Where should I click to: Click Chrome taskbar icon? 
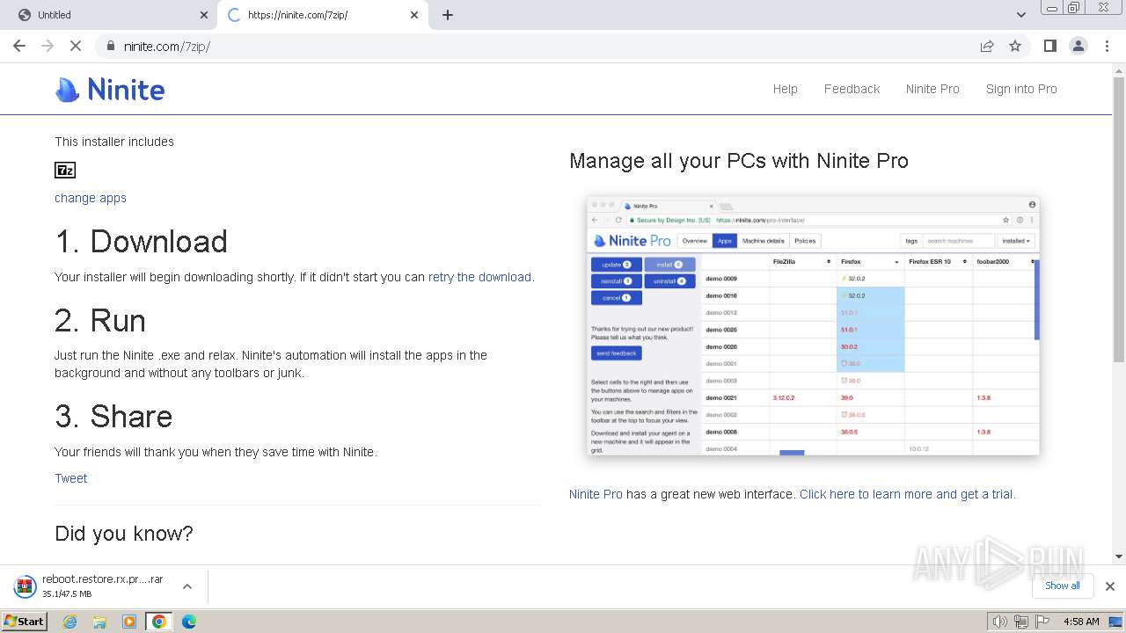click(x=158, y=622)
